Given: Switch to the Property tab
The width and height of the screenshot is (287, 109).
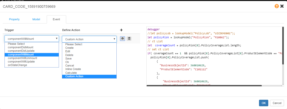Looking at the screenshot, I should click(x=14, y=19).
